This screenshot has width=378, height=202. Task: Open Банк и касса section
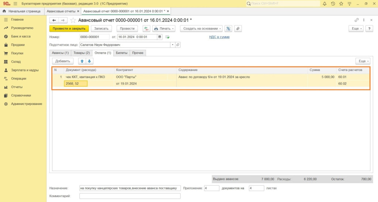pos(21,36)
